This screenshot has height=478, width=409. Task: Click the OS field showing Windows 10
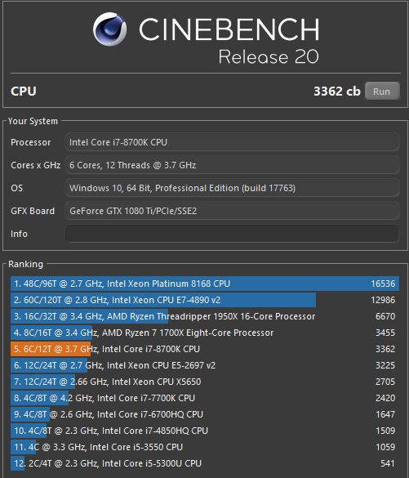tap(232, 188)
